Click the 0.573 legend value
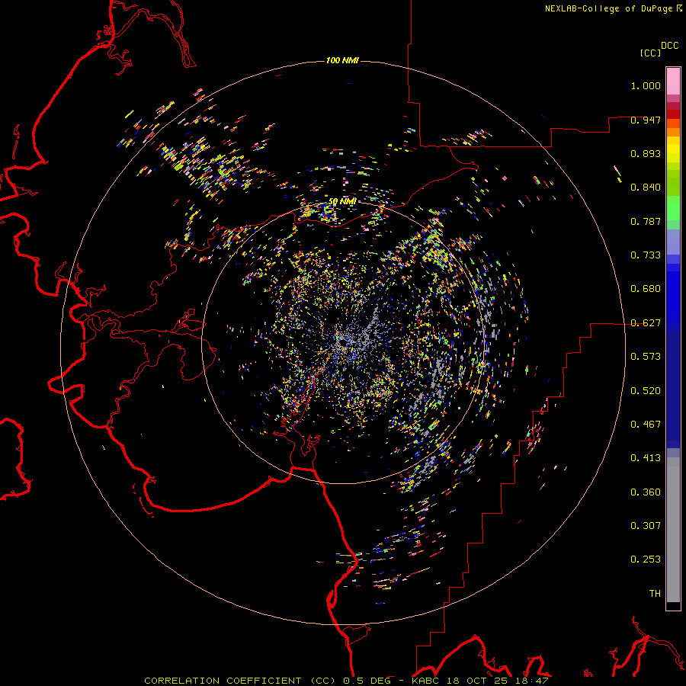 (646, 357)
